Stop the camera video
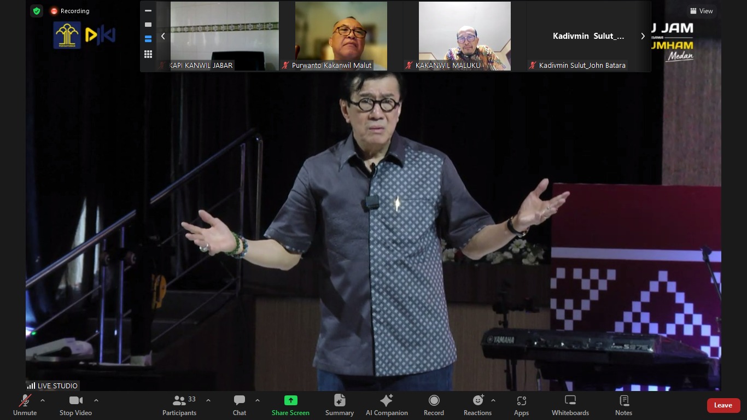The image size is (747, 420). [75, 406]
